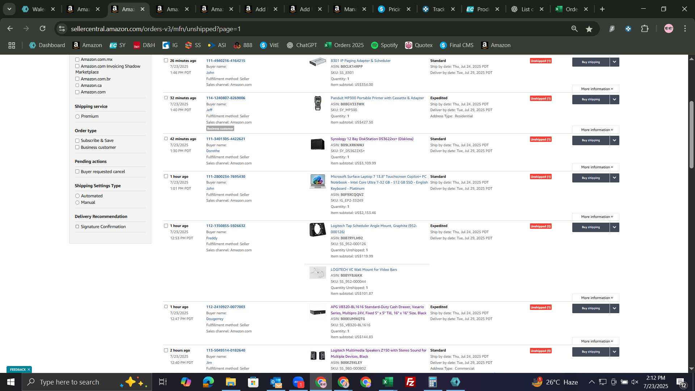Viewport: 695px width, 391px height.
Task: Expand Buy shipping dropdown for Synology DiskStation order
Action: click(614, 140)
